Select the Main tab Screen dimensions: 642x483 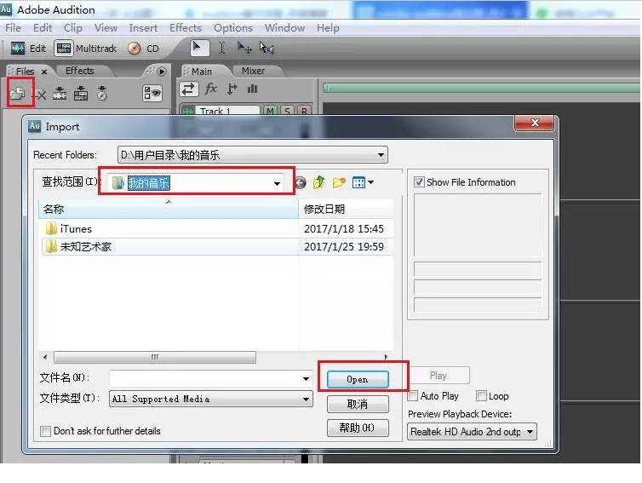pos(202,72)
